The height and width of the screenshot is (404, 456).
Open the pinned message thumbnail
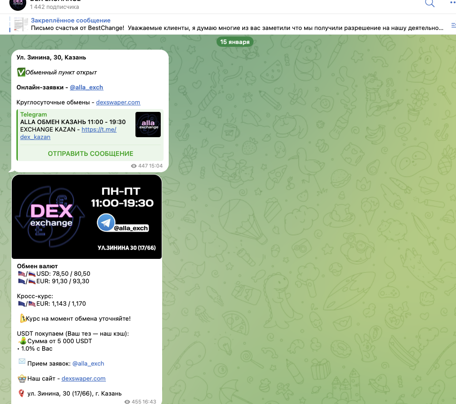click(21, 24)
